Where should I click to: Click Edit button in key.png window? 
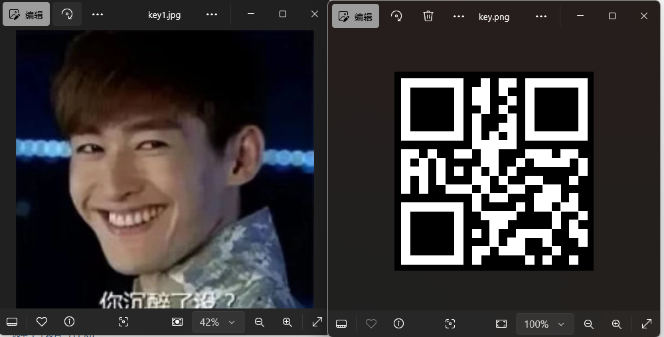(356, 17)
